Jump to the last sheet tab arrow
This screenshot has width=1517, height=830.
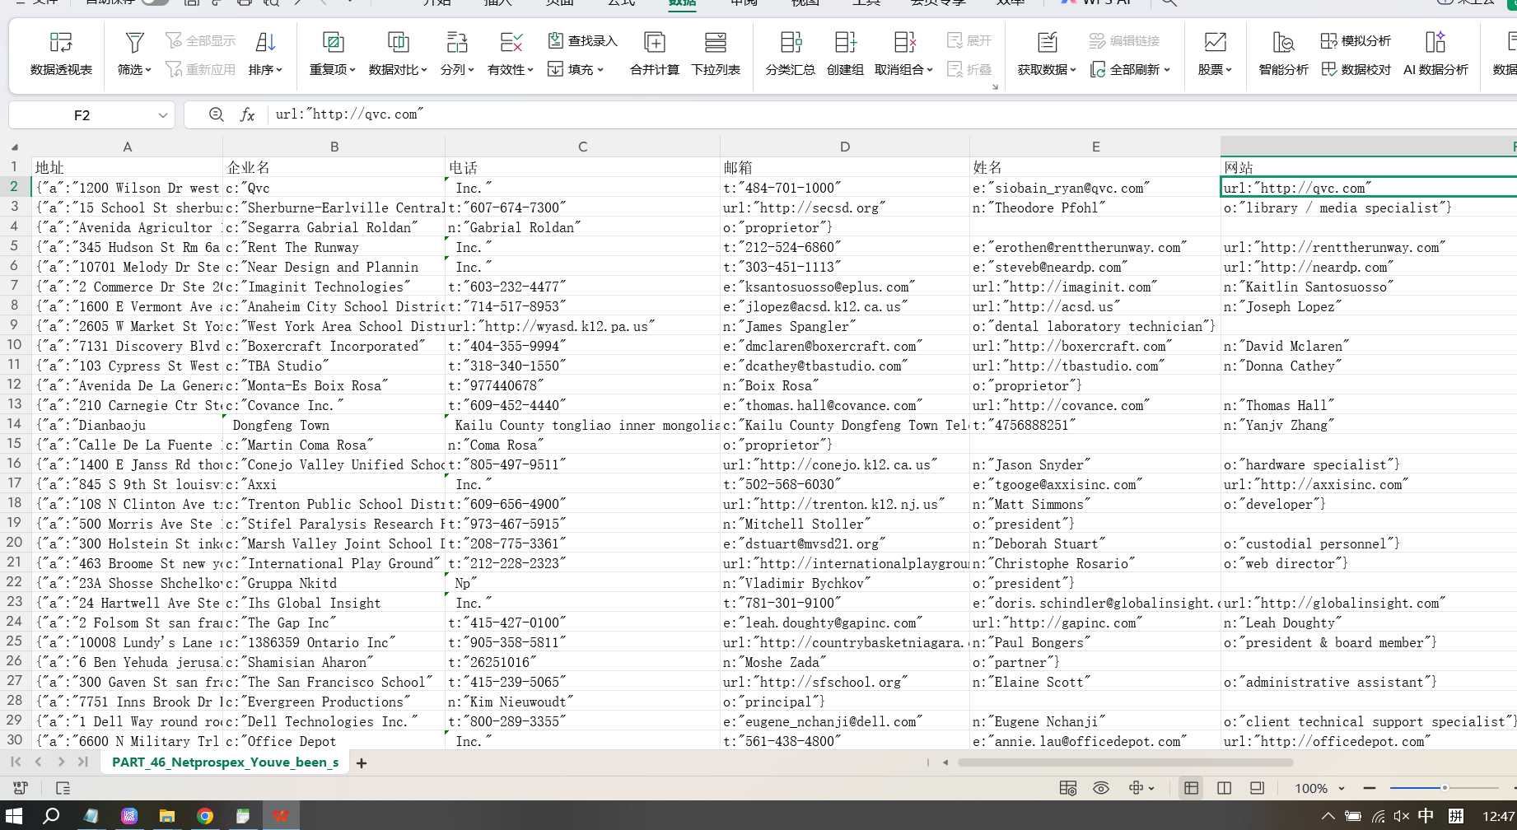[82, 762]
